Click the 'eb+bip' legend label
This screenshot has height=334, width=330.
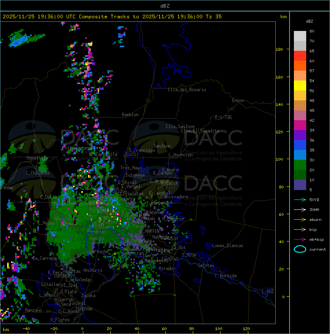tap(317, 240)
